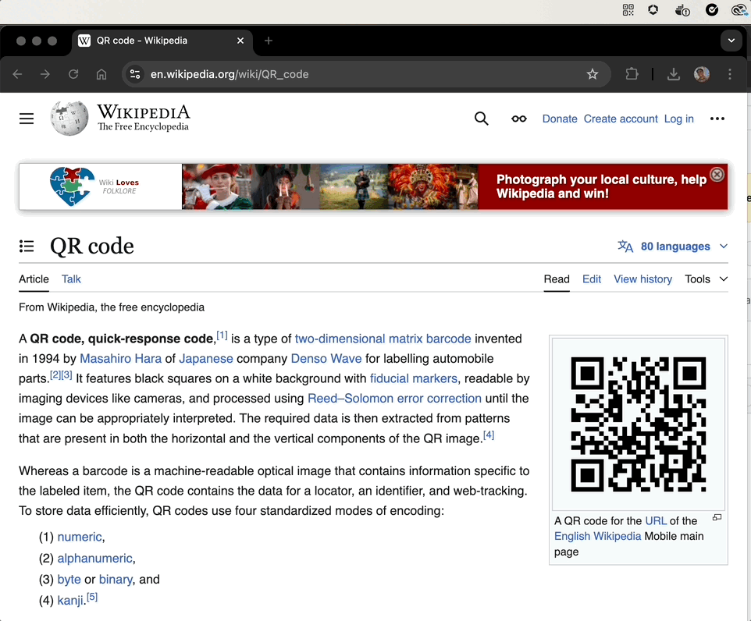Click the hexagon-shaped menu bar icon
Screen dimensions: 751x621
point(653,10)
